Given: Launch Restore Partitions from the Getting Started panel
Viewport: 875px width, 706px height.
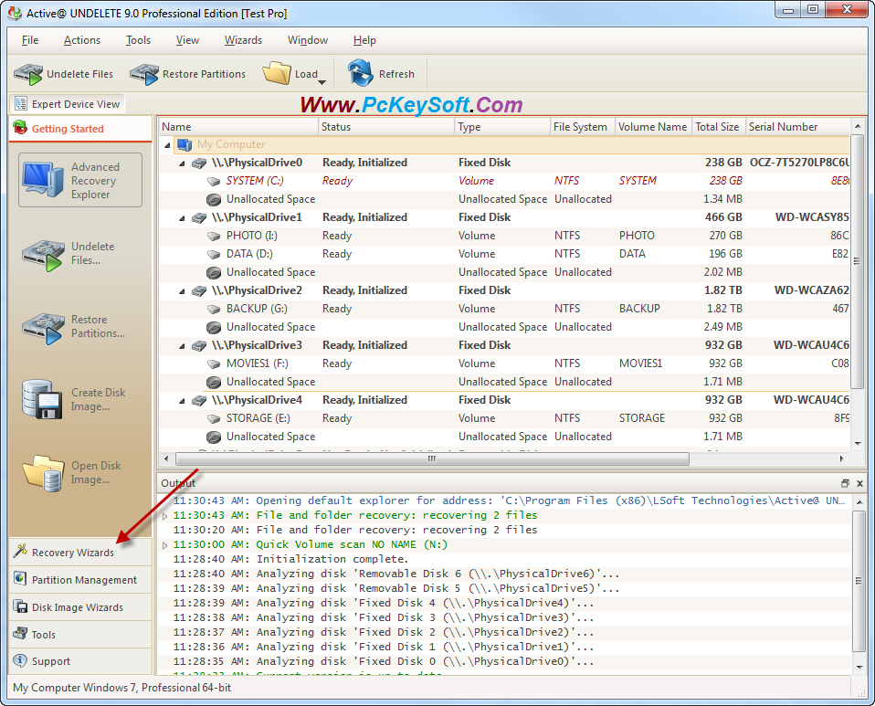Looking at the screenshot, I should click(x=74, y=327).
